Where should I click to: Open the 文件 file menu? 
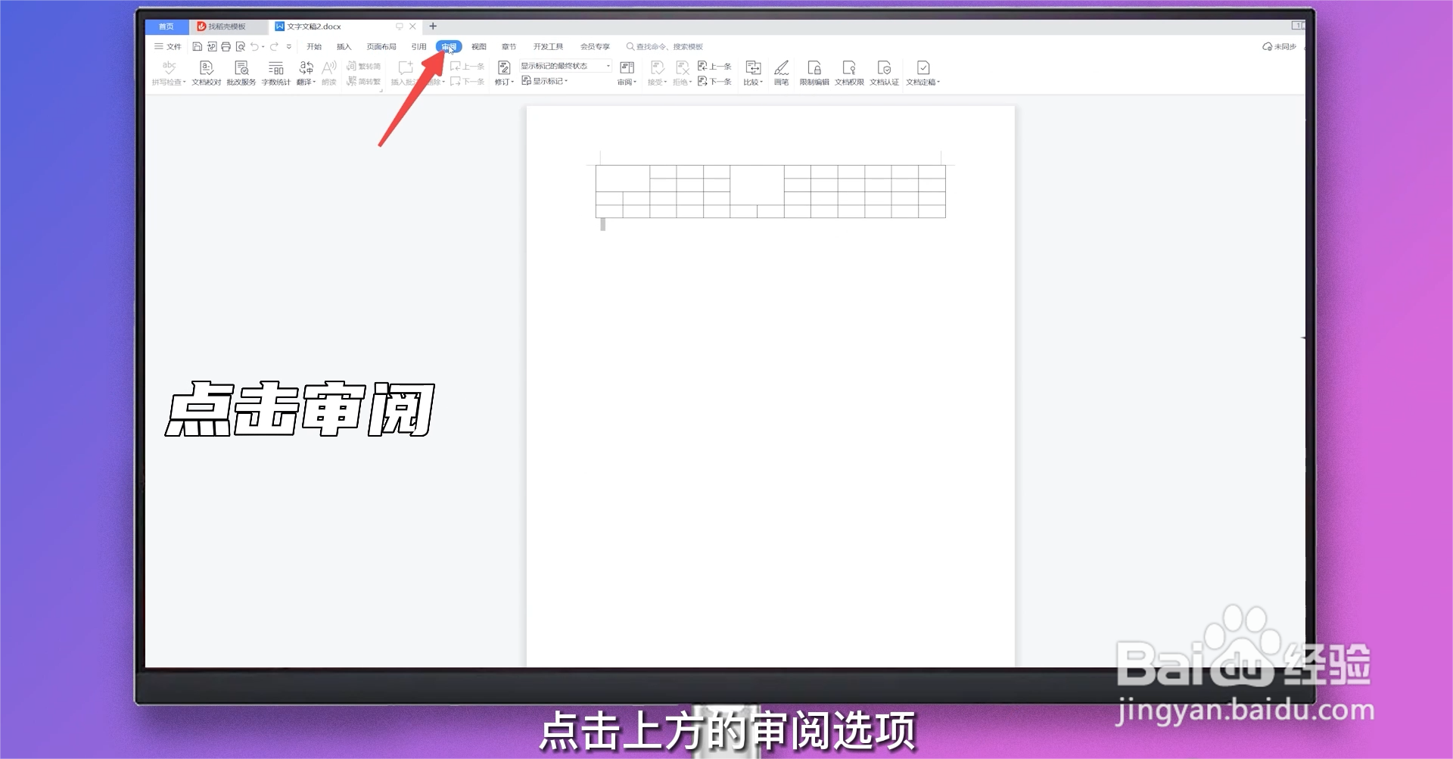(168, 47)
